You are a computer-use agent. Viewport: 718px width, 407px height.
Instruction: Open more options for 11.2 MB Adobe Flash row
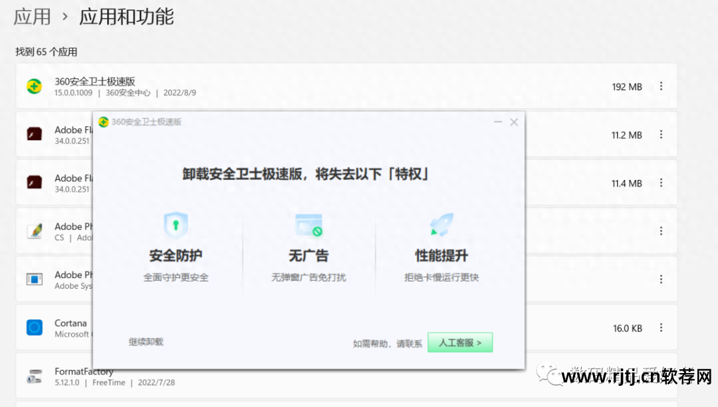661,134
